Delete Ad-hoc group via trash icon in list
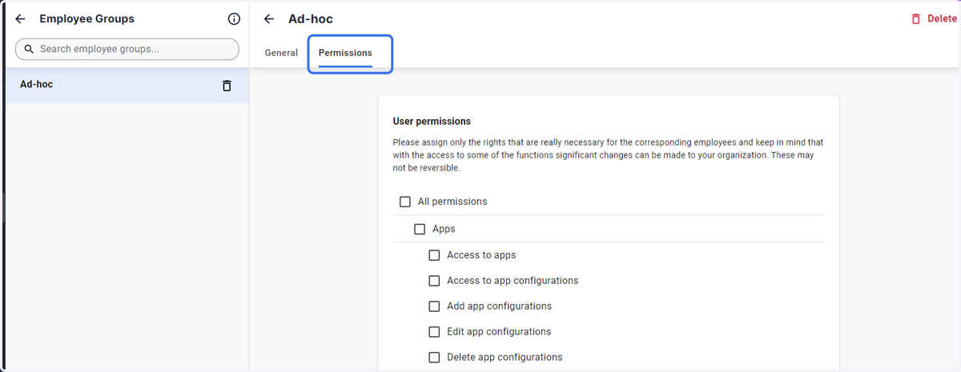This screenshot has width=961, height=372. click(227, 85)
